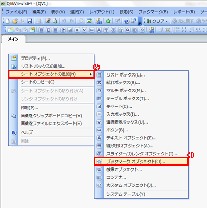This screenshot has width=207, height=208.
Task: Click the Create Statistics Box sigma toolbar icon
Action: (48, 30)
